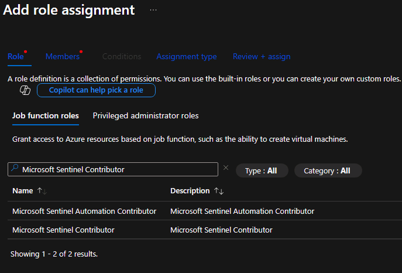The width and height of the screenshot is (402, 273).
Task: Select Microsoft Sentinel Contributor role name
Action: (x=63, y=230)
